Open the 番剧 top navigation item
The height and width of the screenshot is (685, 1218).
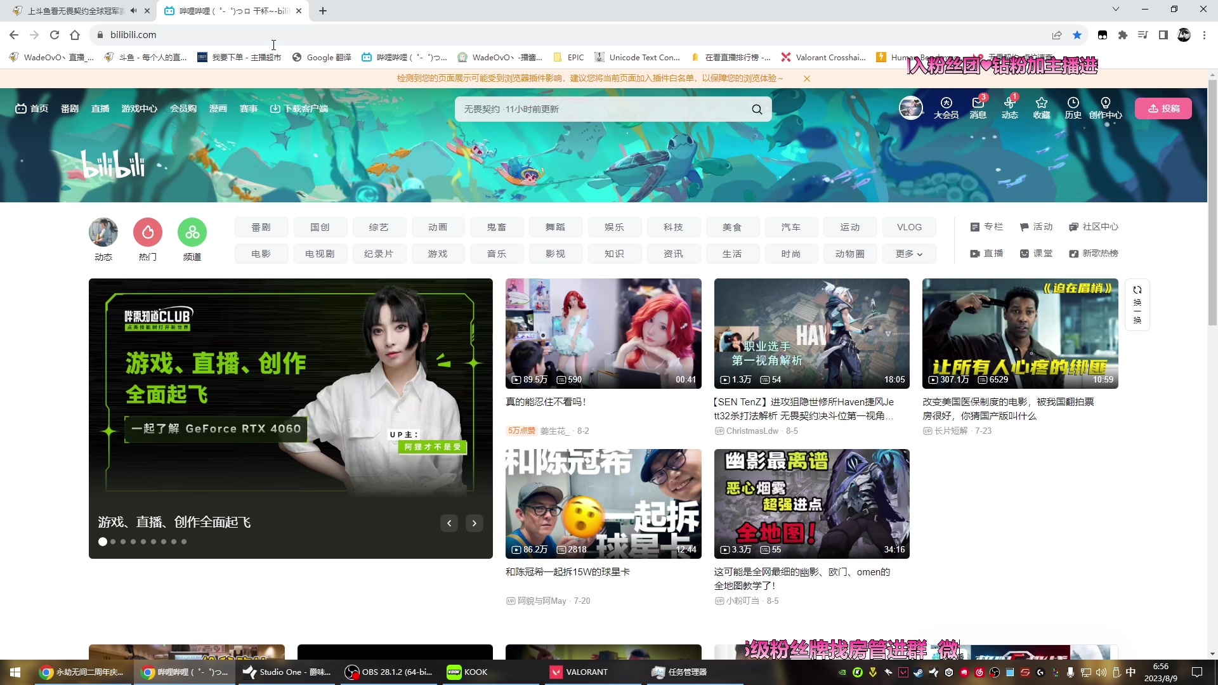(x=70, y=108)
